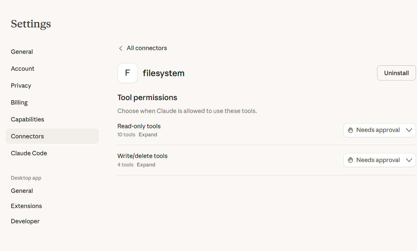Open the Write/delete tools permission dropdown

[x=379, y=160]
